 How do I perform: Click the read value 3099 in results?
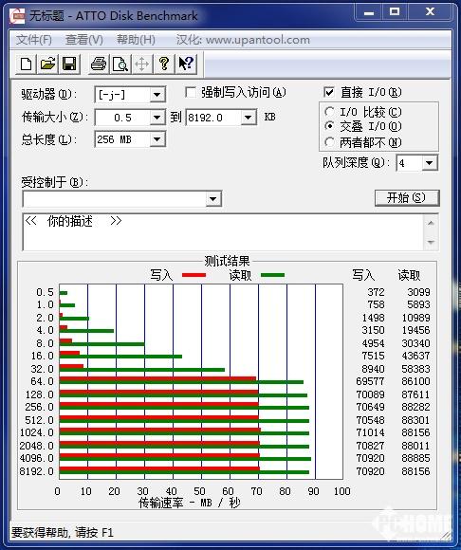(x=418, y=292)
